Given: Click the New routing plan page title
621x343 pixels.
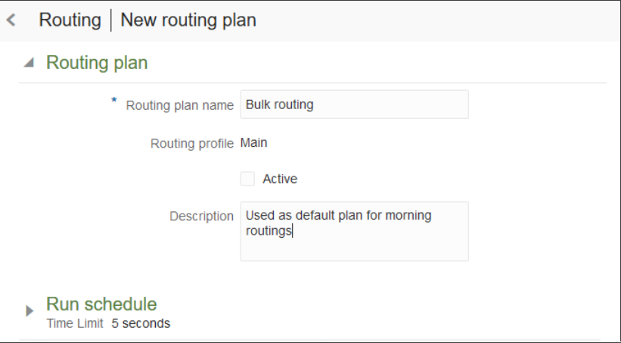Looking at the screenshot, I should coord(188,20).
